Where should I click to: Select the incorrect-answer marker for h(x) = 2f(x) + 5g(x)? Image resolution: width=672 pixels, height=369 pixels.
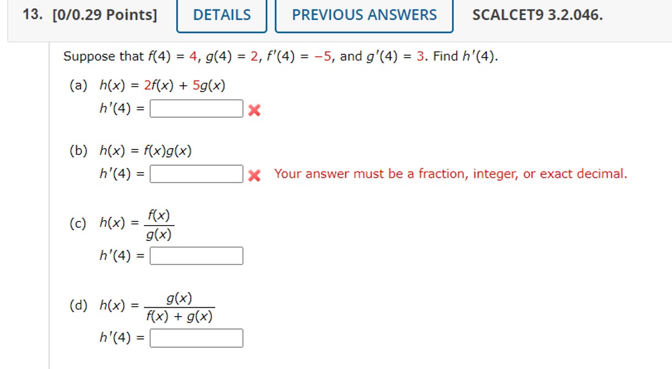click(x=253, y=109)
